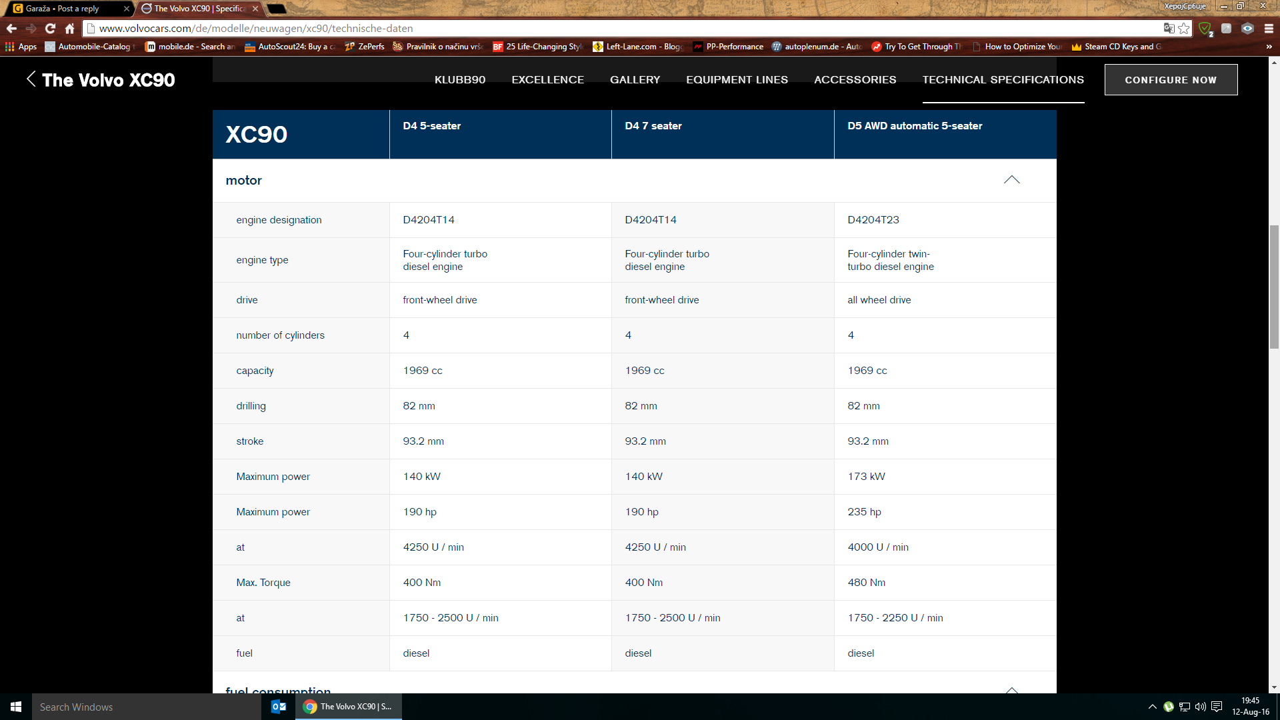Show hidden system tray icons
1280x720 pixels.
1152,707
